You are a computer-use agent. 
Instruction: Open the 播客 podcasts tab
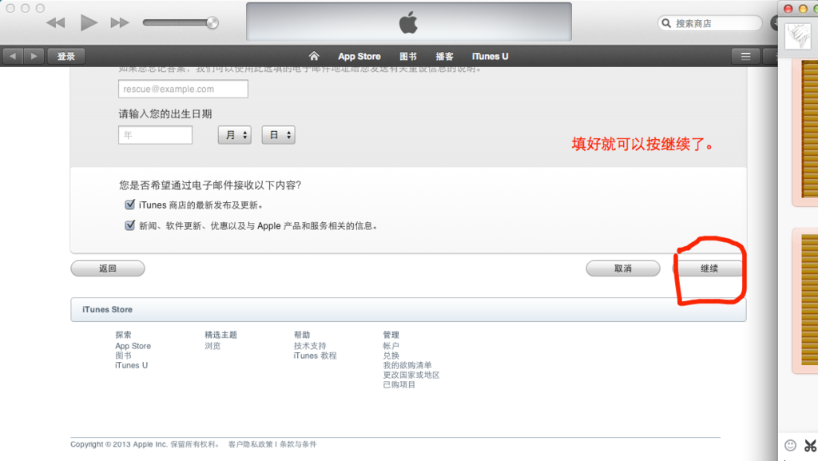point(444,56)
